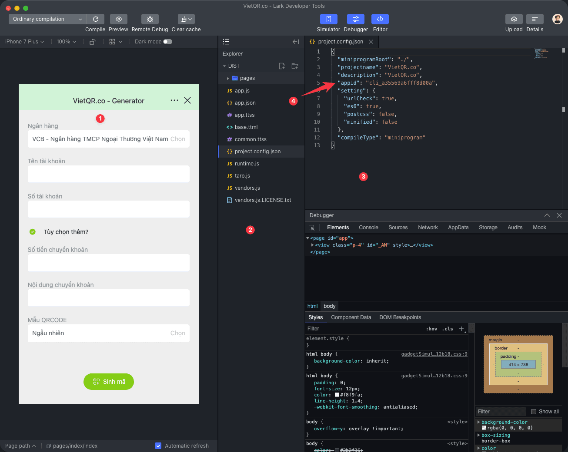Viewport: 568px width, 452px height.
Task: Create new file in Explorer
Action: 282,66
